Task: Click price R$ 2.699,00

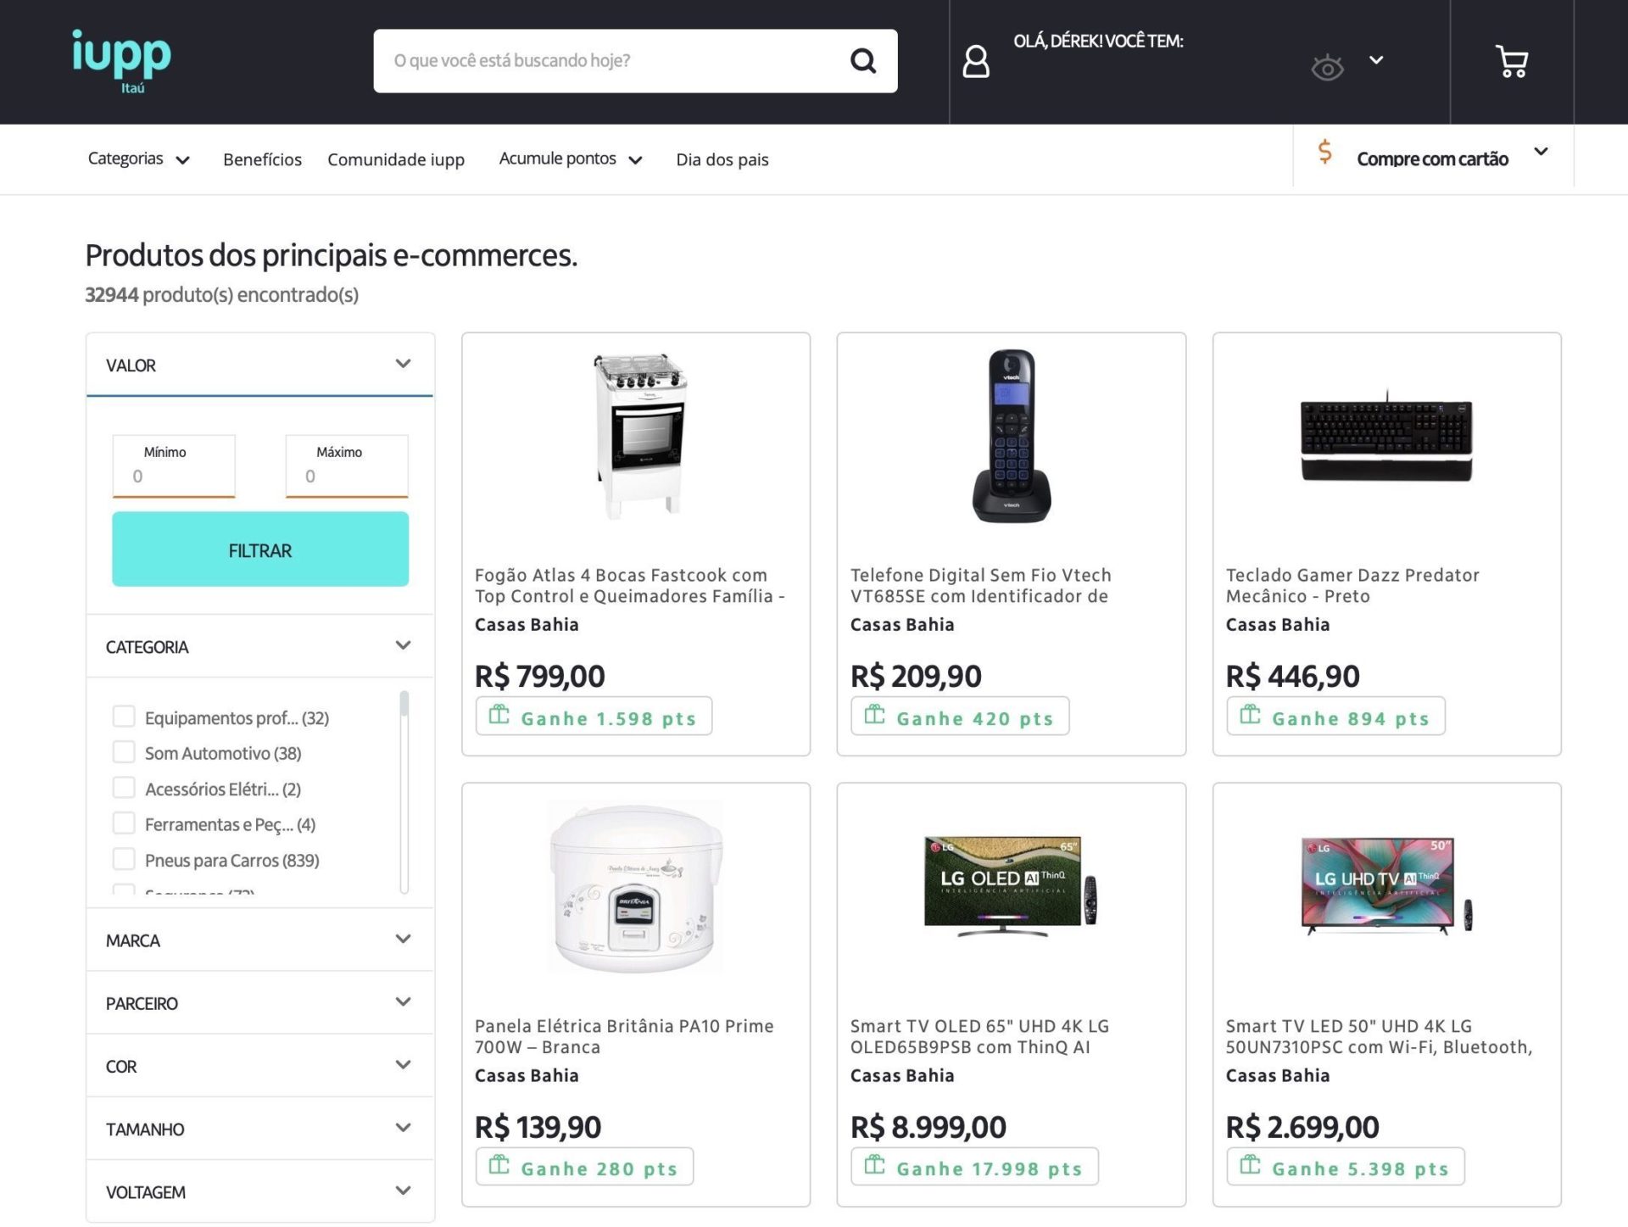Action: pos(1302,1127)
